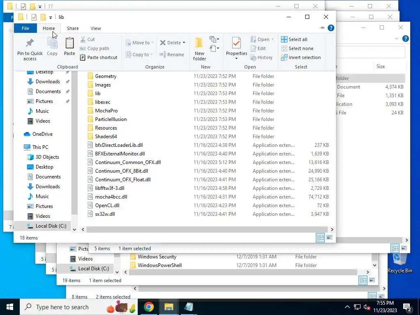Open the Easy access dropdown
Image resolution: width=420 pixels, height=315 pixels.
tap(214, 48)
